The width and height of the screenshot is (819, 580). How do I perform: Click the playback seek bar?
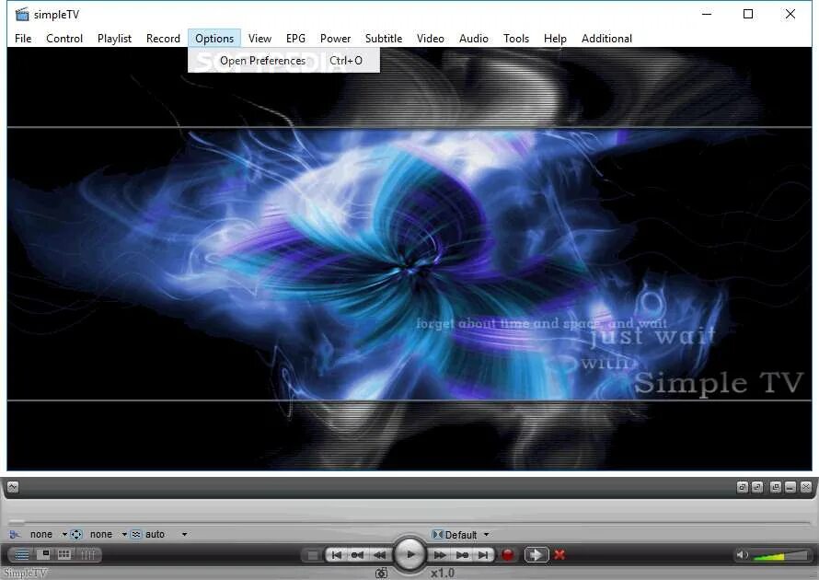409,522
